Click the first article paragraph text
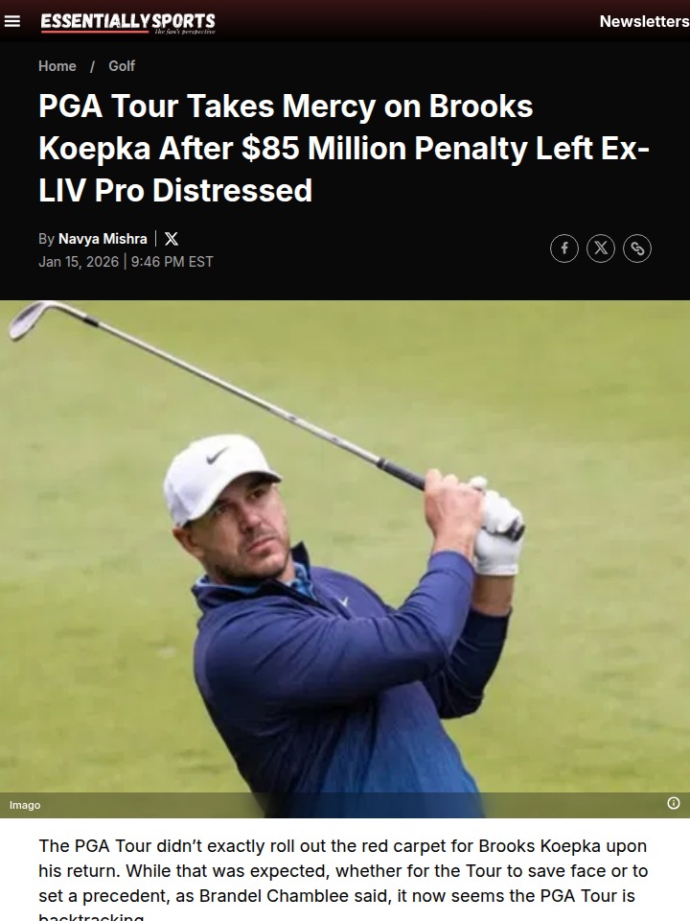 [343, 881]
